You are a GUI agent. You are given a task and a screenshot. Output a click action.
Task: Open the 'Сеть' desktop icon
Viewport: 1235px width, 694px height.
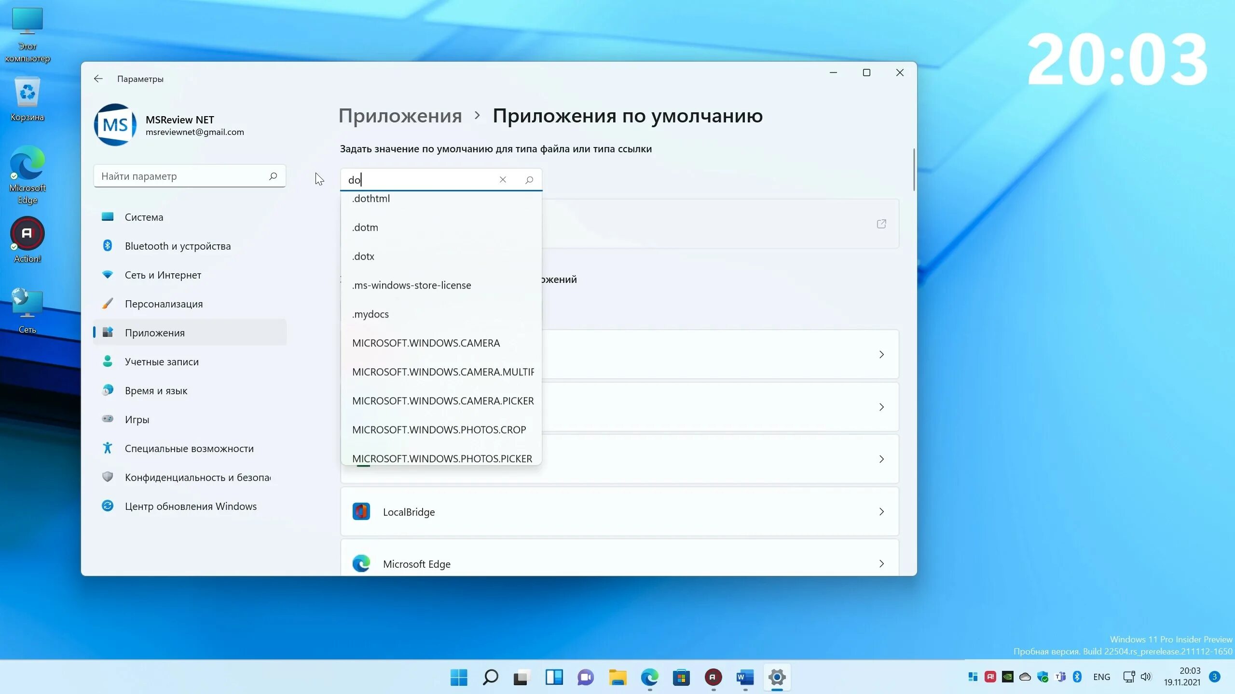tap(27, 311)
